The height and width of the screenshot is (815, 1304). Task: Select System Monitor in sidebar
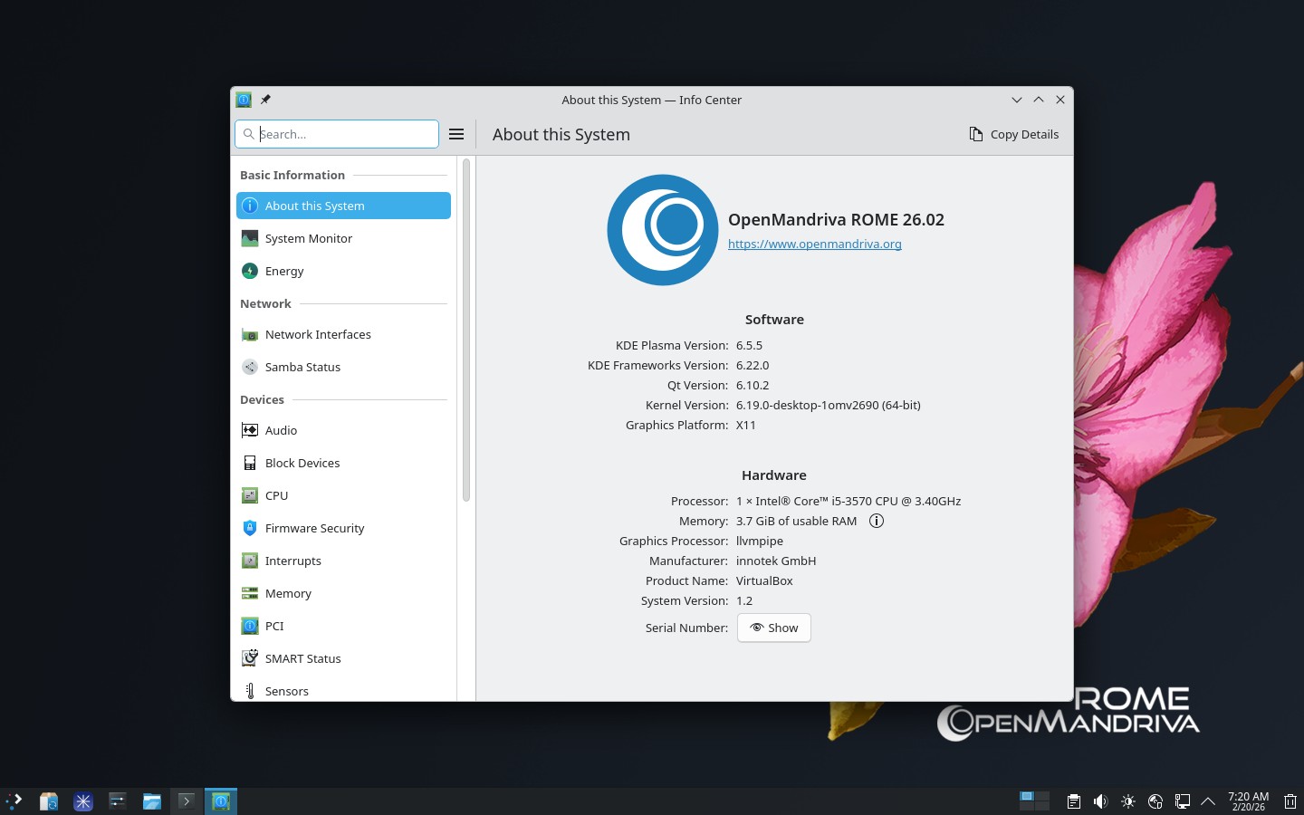[308, 238]
